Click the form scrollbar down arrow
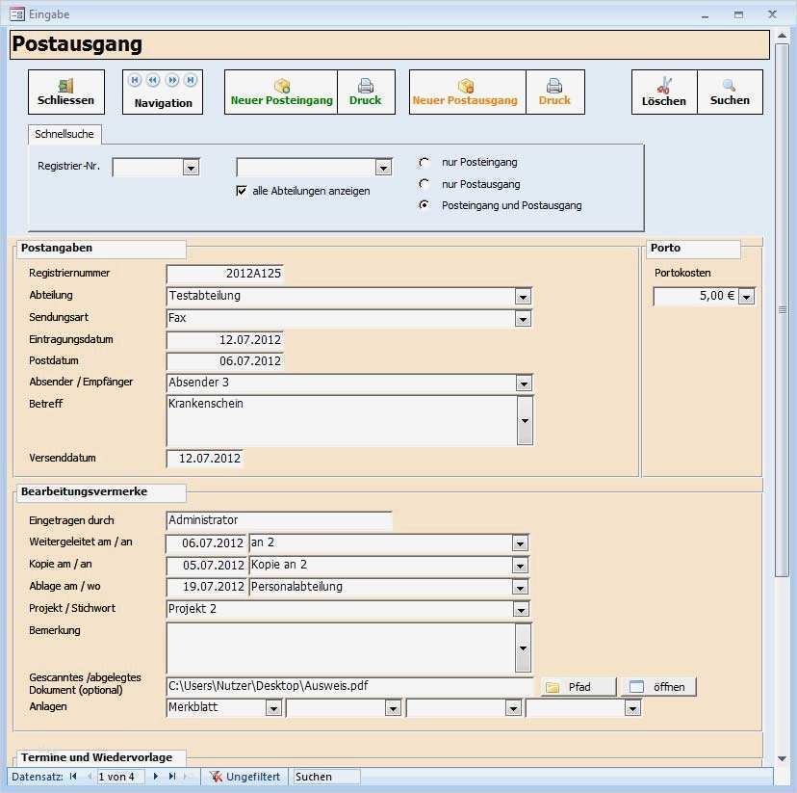 click(783, 759)
